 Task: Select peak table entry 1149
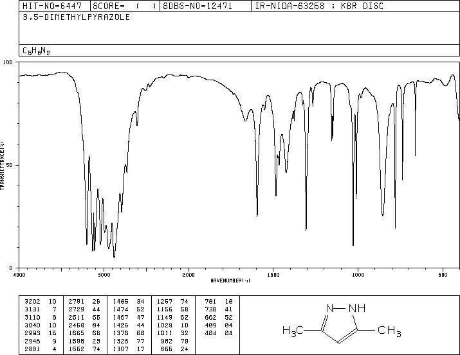point(165,317)
